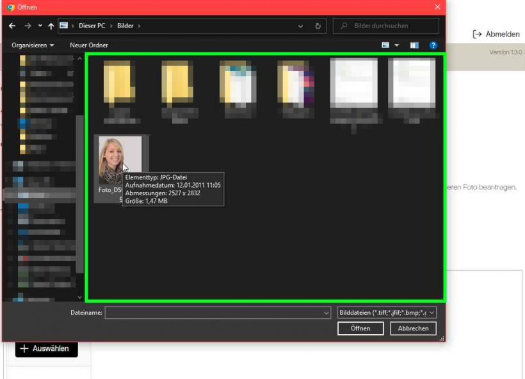Open the Organisieren menu

click(33, 45)
